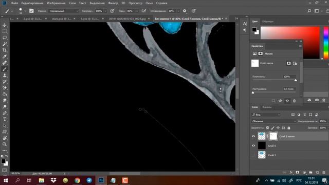Select the Dodge tool
This screenshot has height=185, width=329.
coord(5,107)
